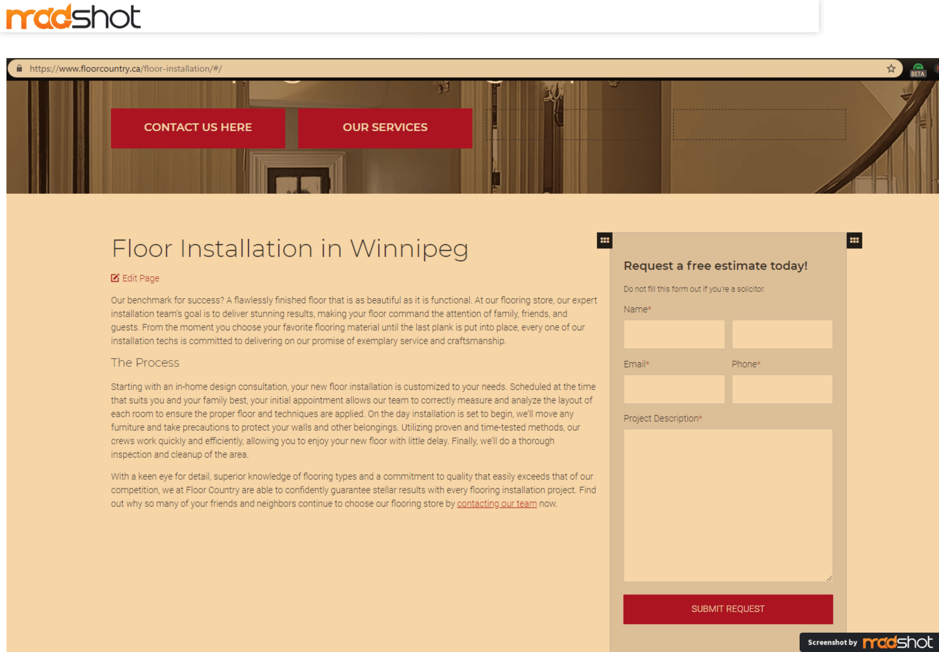The width and height of the screenshot is (939, 652).
Task: Follow the 'contacting our team' link
Action: (x=496, y=503)
